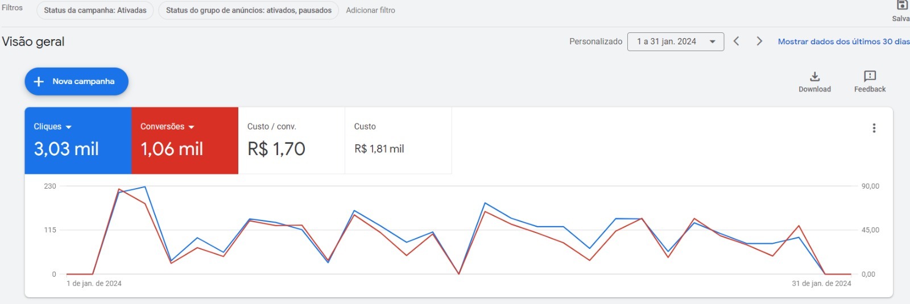Click the R$ 1,81 mil cost value
Viewport: 910px width, 304px height.
[x=379, y=149]
